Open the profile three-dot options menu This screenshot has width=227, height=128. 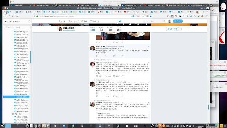pos(181,29)
